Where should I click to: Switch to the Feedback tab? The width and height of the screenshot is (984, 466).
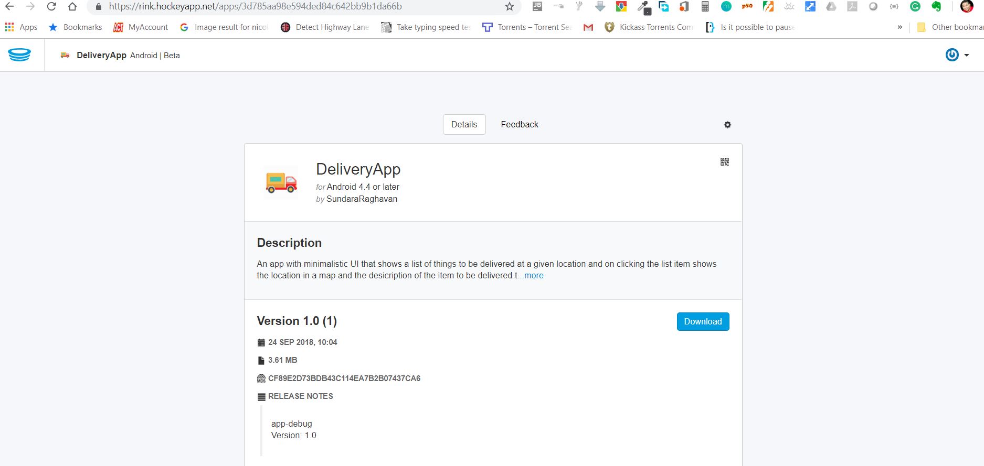[520, 124]
